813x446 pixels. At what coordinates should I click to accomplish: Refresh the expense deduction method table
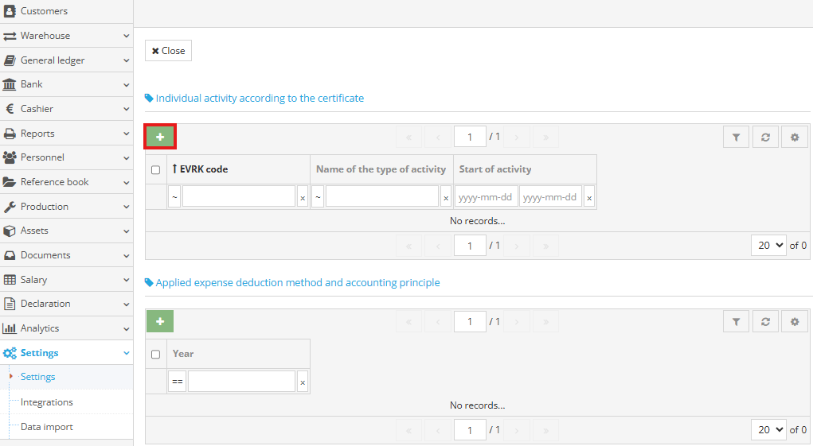coord(765,321)
